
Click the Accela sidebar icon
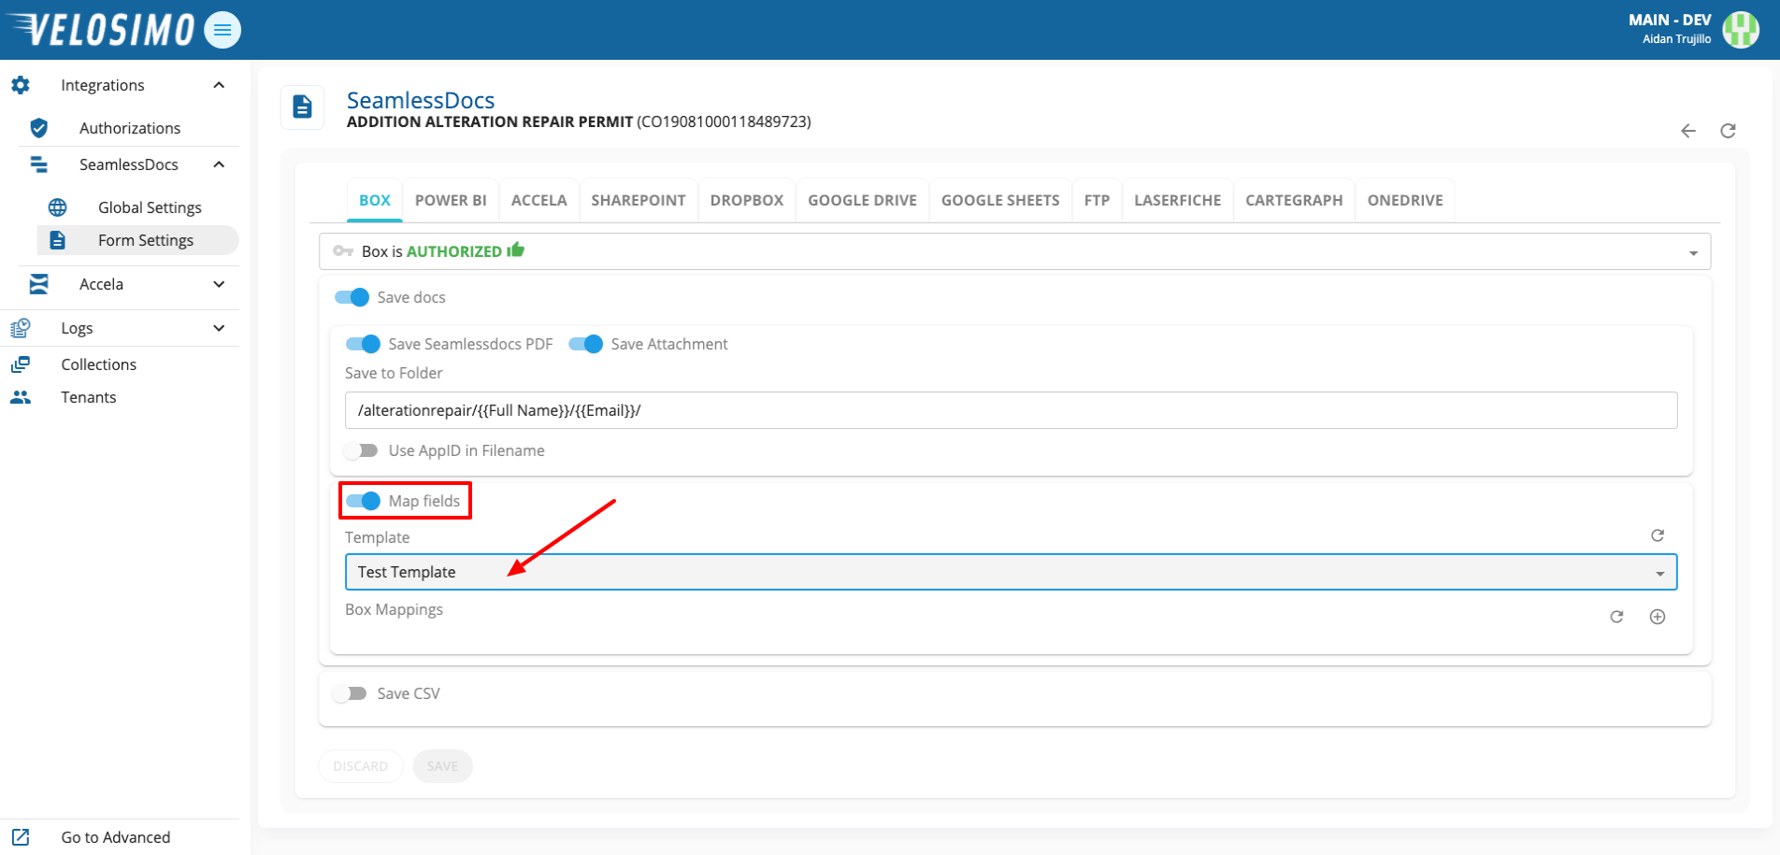[39, 284]
